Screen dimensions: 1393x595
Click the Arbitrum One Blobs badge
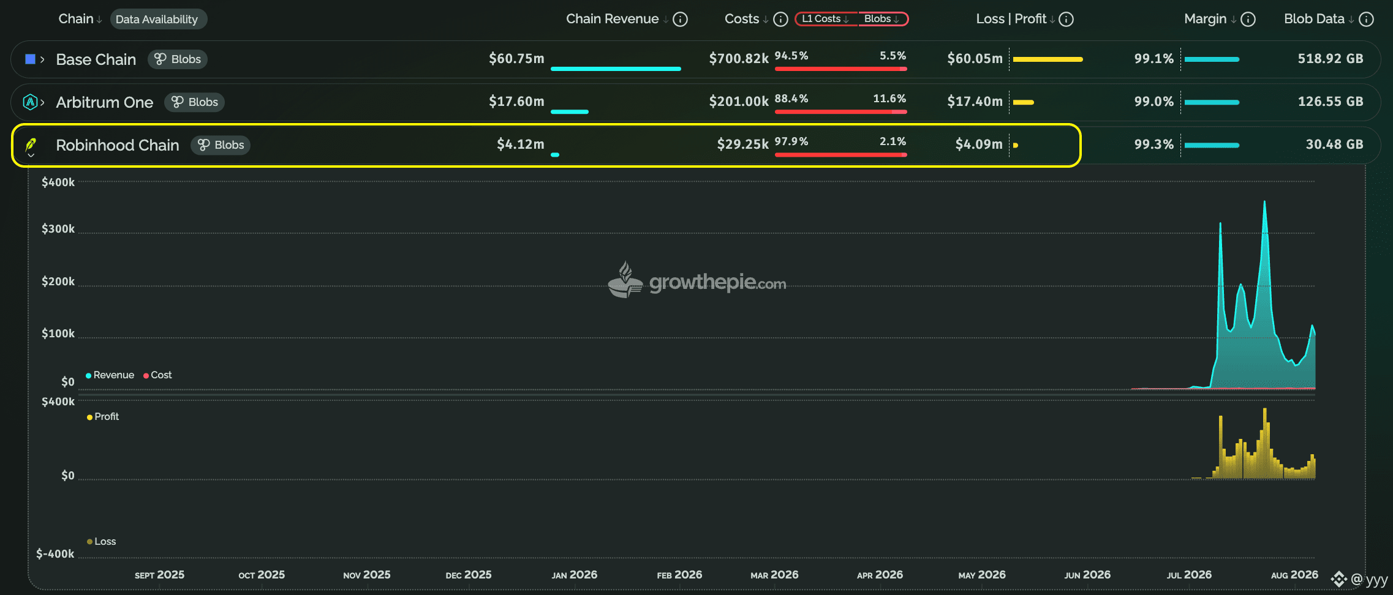coord(194,102)
